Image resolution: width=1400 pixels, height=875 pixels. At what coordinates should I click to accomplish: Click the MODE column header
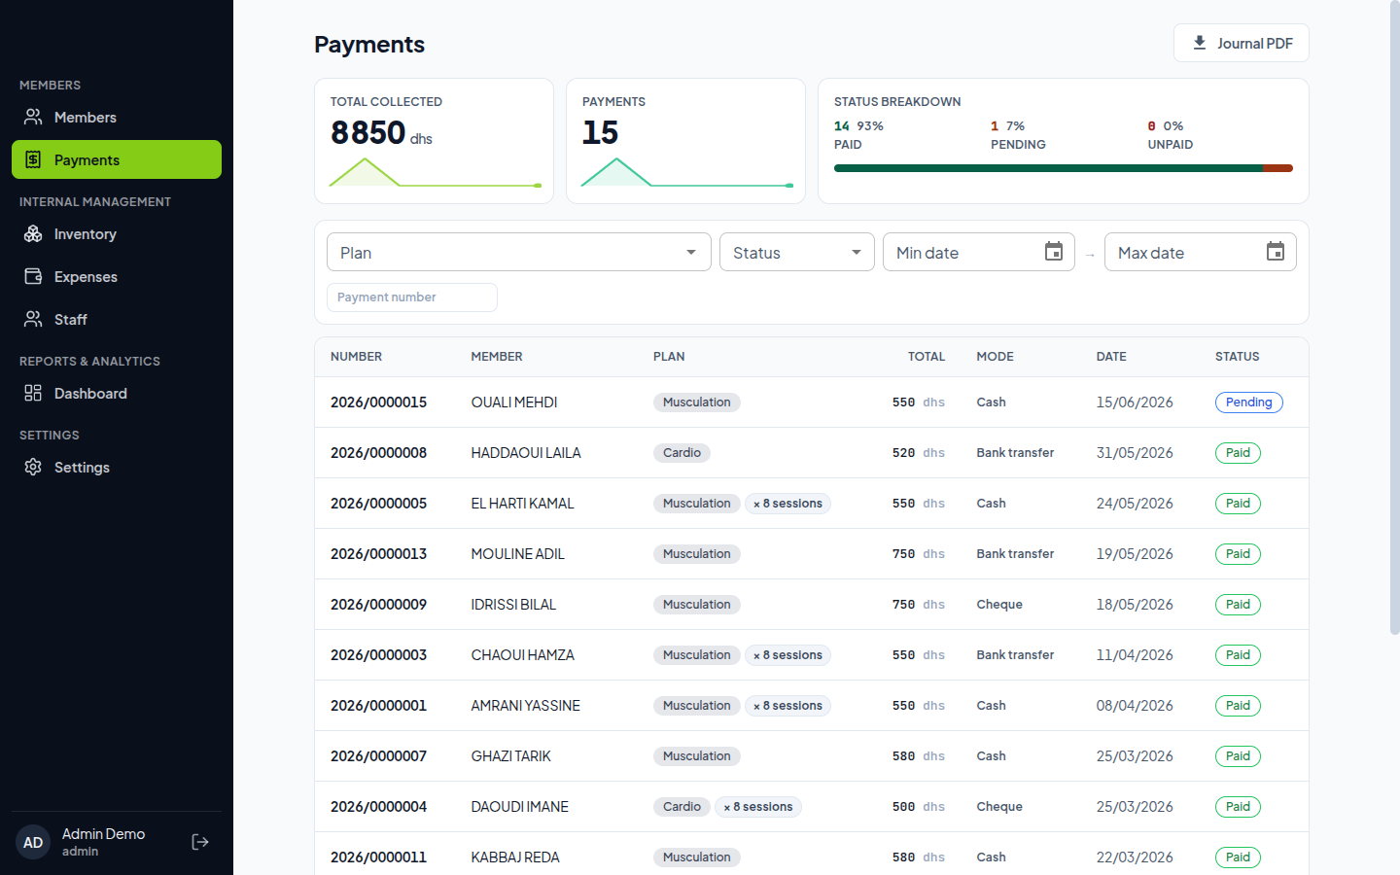coord(995,357)
